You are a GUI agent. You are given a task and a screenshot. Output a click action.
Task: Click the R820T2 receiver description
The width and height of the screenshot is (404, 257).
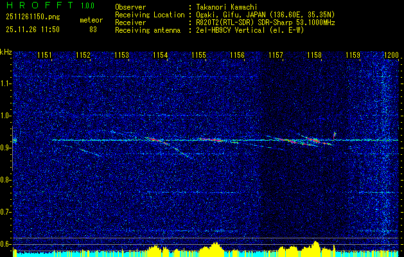point(265,22)
